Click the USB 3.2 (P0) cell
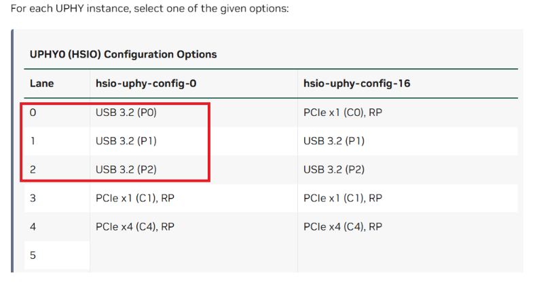Viewport: 541px width, 286px height. click(x=126, y=113)
